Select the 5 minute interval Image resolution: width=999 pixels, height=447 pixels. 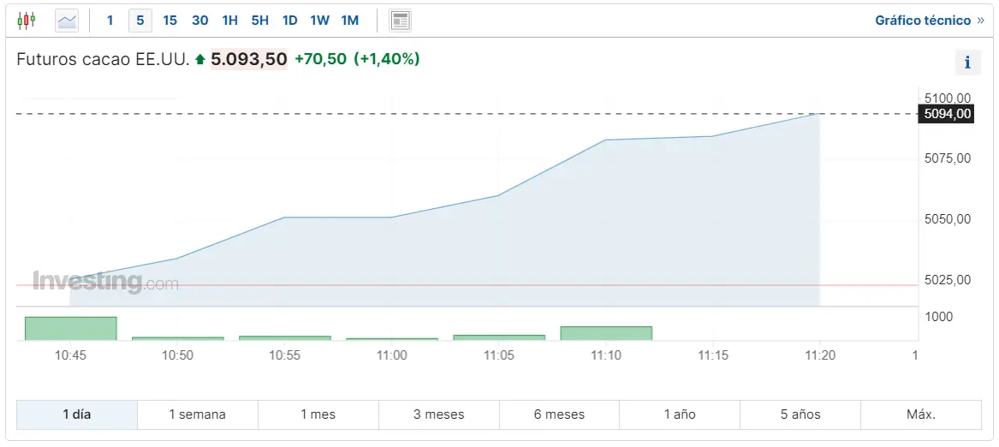click(x=140, y=21)
